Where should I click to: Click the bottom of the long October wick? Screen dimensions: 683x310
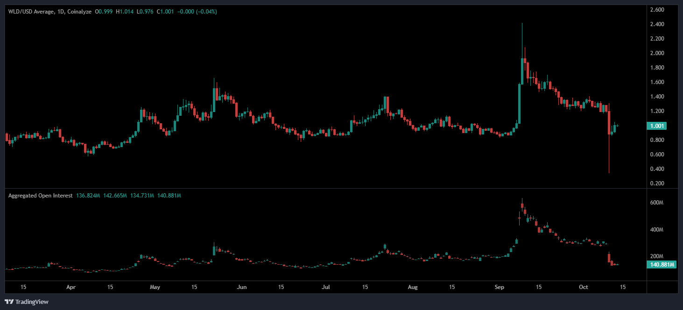(609, 172)
